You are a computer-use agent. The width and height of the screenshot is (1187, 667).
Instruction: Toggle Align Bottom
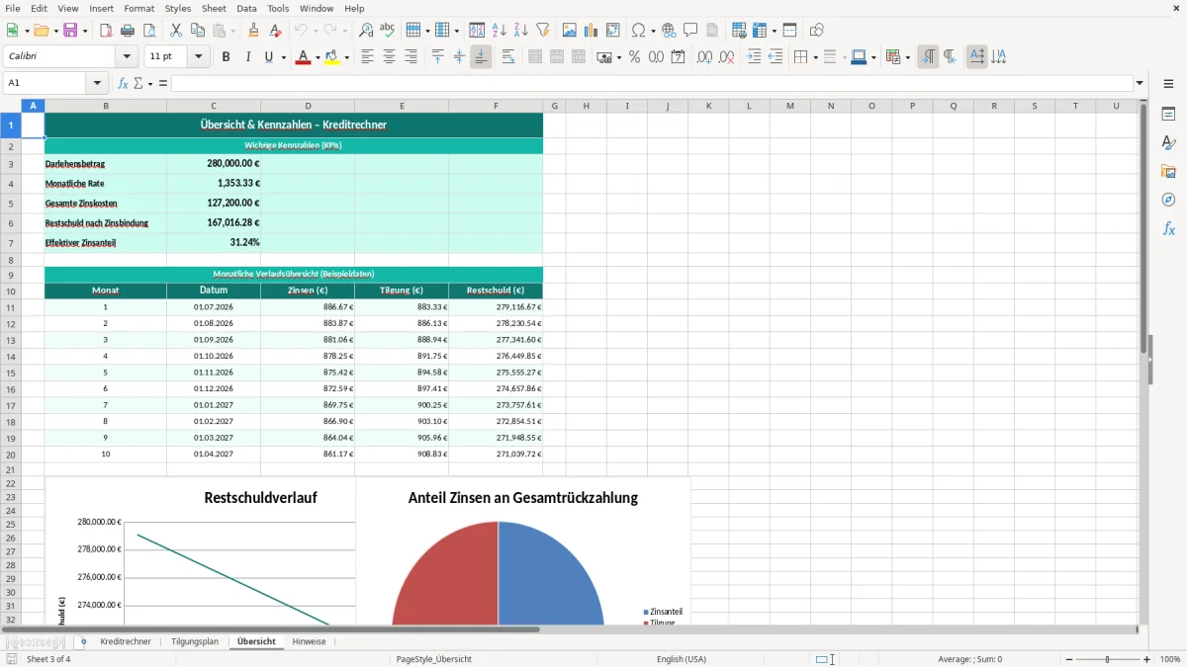pos(481,57)
